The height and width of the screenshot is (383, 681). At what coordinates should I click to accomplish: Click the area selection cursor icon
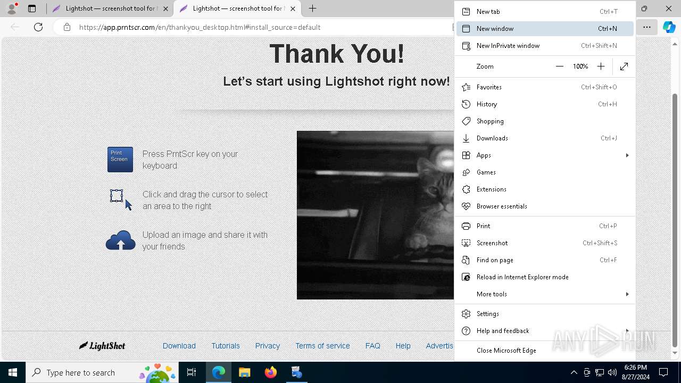(121, 199)
